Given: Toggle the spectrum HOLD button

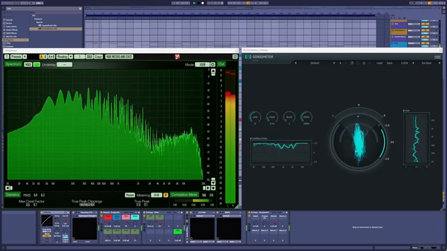Looking at the screenshot, I should (28, 65).
